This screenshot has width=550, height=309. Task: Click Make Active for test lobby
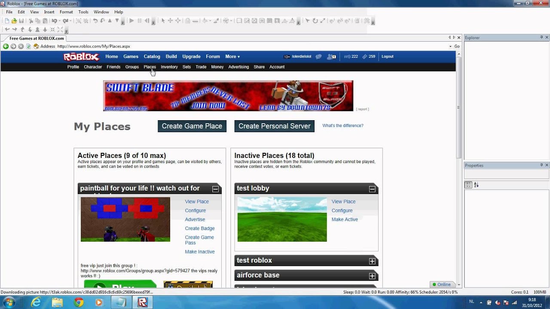(x=345, y=219)
